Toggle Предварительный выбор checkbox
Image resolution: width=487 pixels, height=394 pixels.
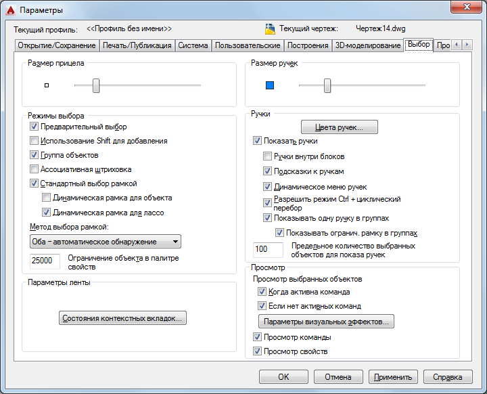pyautogui.click(x=34, y=127)
